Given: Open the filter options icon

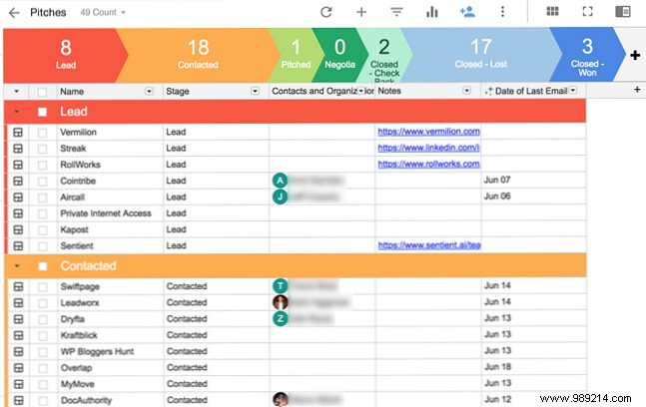Looking at the screenshot, I should click(396, 12).
